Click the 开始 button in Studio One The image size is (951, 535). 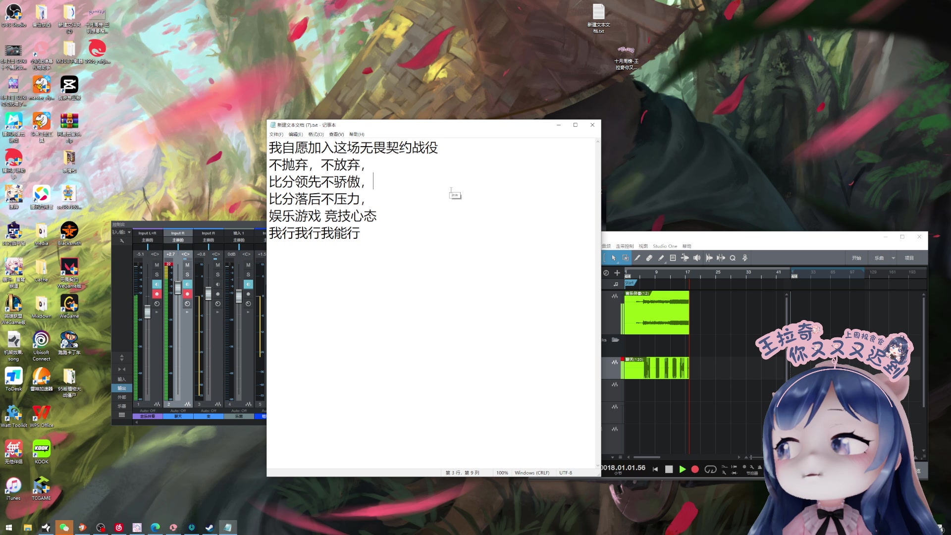[x=856, y=258]
